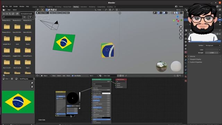222x125 pixels.
Task: Switch to rendered shading mode icon
Action: point(179,13)
